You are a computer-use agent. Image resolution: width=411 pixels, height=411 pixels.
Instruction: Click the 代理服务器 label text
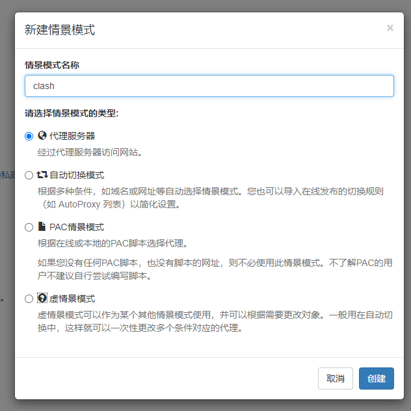72,136
